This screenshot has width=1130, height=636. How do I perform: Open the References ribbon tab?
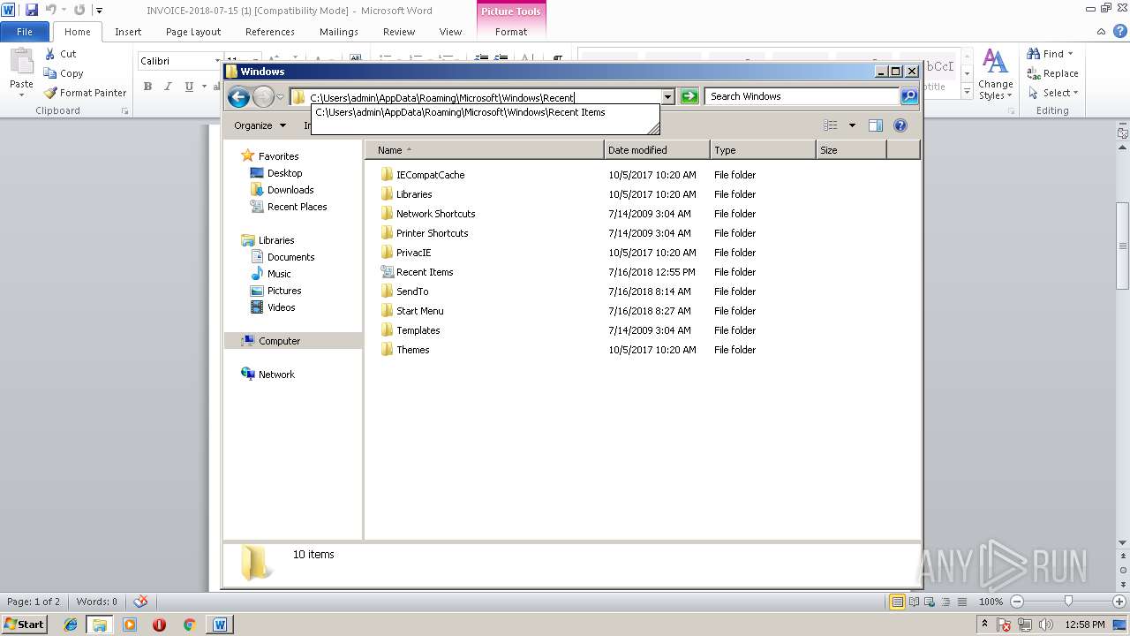[x=270, y=32]
